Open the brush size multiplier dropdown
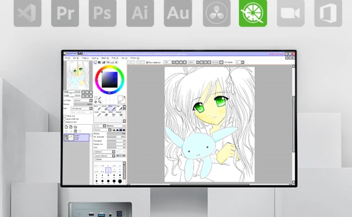 pos(100,126)
